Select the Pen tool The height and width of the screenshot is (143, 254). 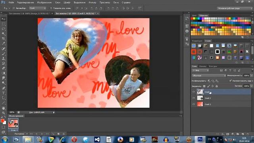pyautogui.click(x=4, y=88)
